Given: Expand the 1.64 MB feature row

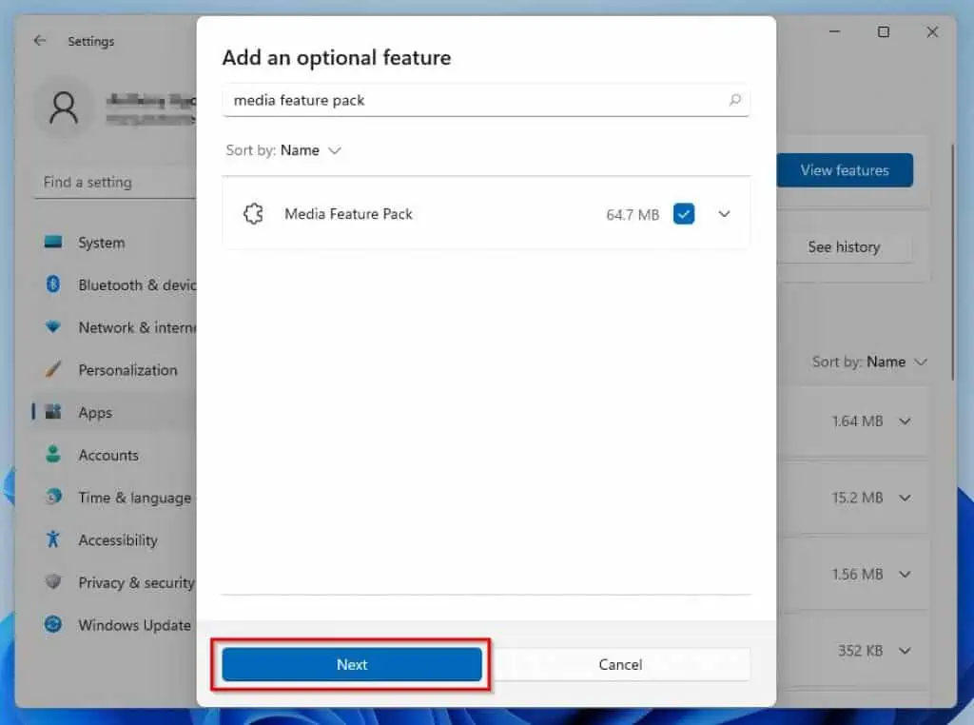Looking at the screenshot, I should point(906,421).
